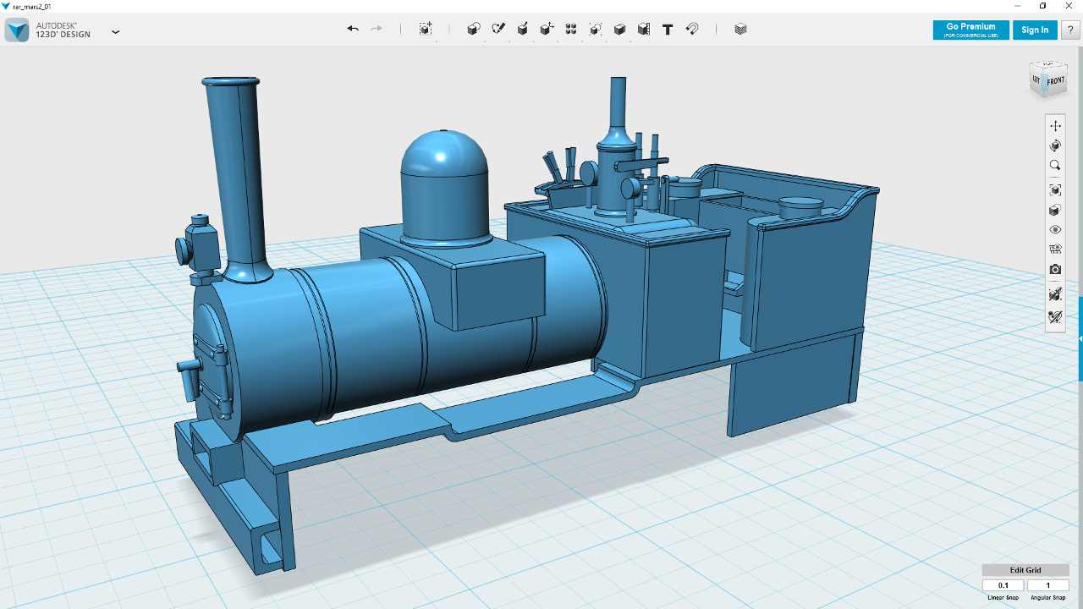This screenshot has height=609, width=1083.
Task: Toggle perspective or orthographic view cube icon
Action: [1055, 210]
